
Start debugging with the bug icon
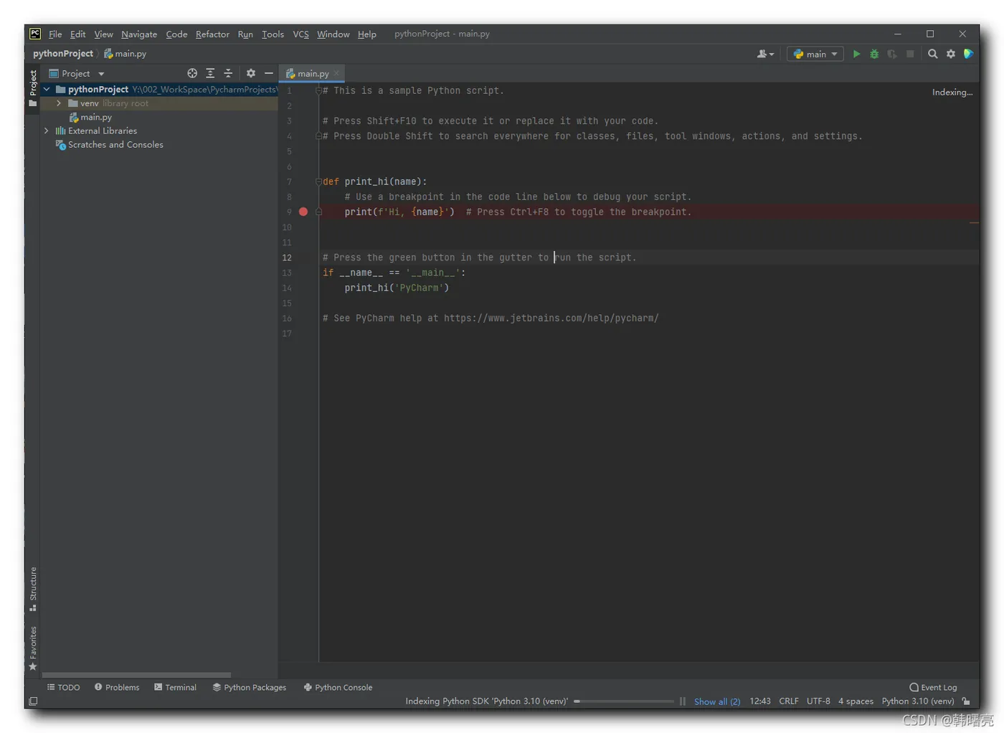click(874, 54)
